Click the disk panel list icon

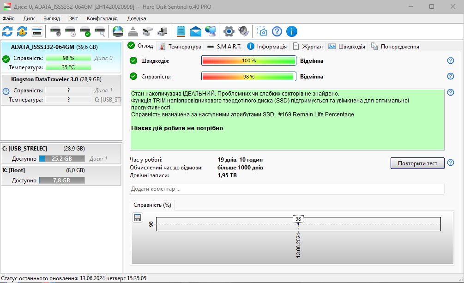pyautogui.click(x=37, y=31)
